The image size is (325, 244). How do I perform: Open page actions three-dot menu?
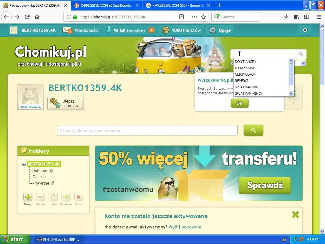tap(195, 17)
